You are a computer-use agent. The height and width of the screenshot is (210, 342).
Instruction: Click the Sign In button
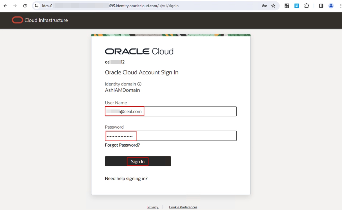[138, 161]
